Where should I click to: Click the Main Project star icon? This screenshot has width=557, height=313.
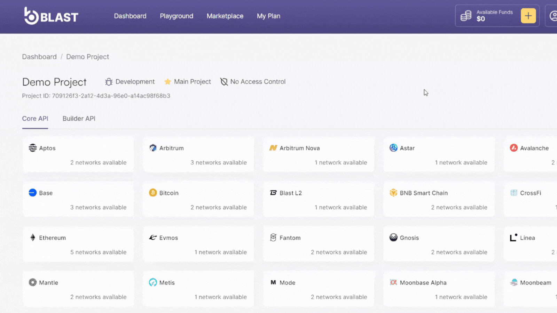coord(167,81)
